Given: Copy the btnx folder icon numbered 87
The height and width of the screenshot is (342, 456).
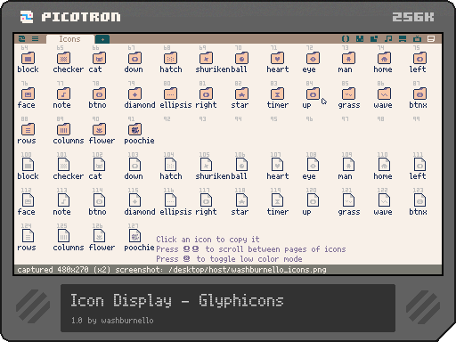Looking at the screenshot, I should pyautogui.click(x=419, y=94).
